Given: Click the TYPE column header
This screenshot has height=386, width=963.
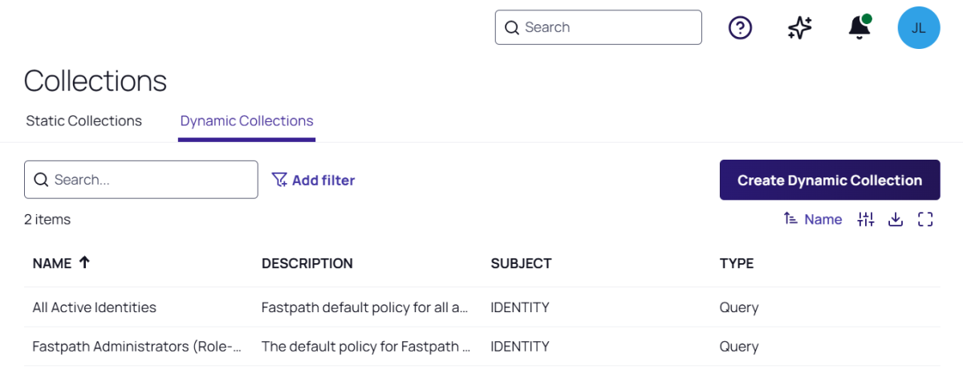Looking at the screenshot, I should pyautogui.click(x=736, y=263).
